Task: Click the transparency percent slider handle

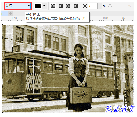Action: tap(100, 6)
